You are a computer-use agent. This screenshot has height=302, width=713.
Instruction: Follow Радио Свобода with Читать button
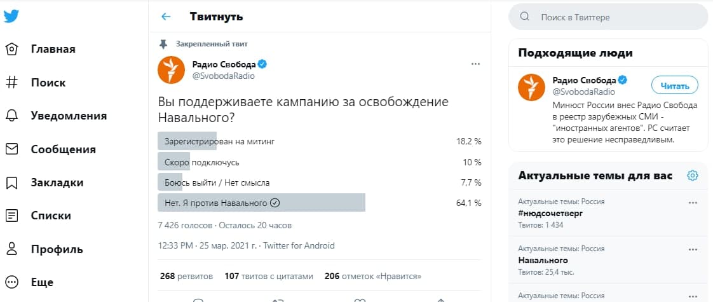click(x=675, y=85)
